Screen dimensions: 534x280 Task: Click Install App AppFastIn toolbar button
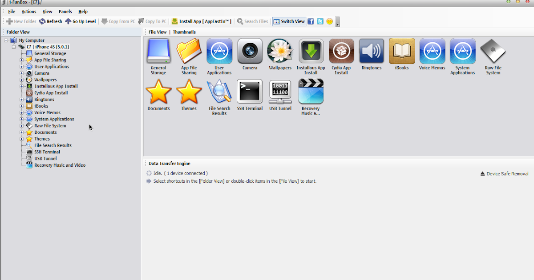pyautogui.click(x=202, y=21)
